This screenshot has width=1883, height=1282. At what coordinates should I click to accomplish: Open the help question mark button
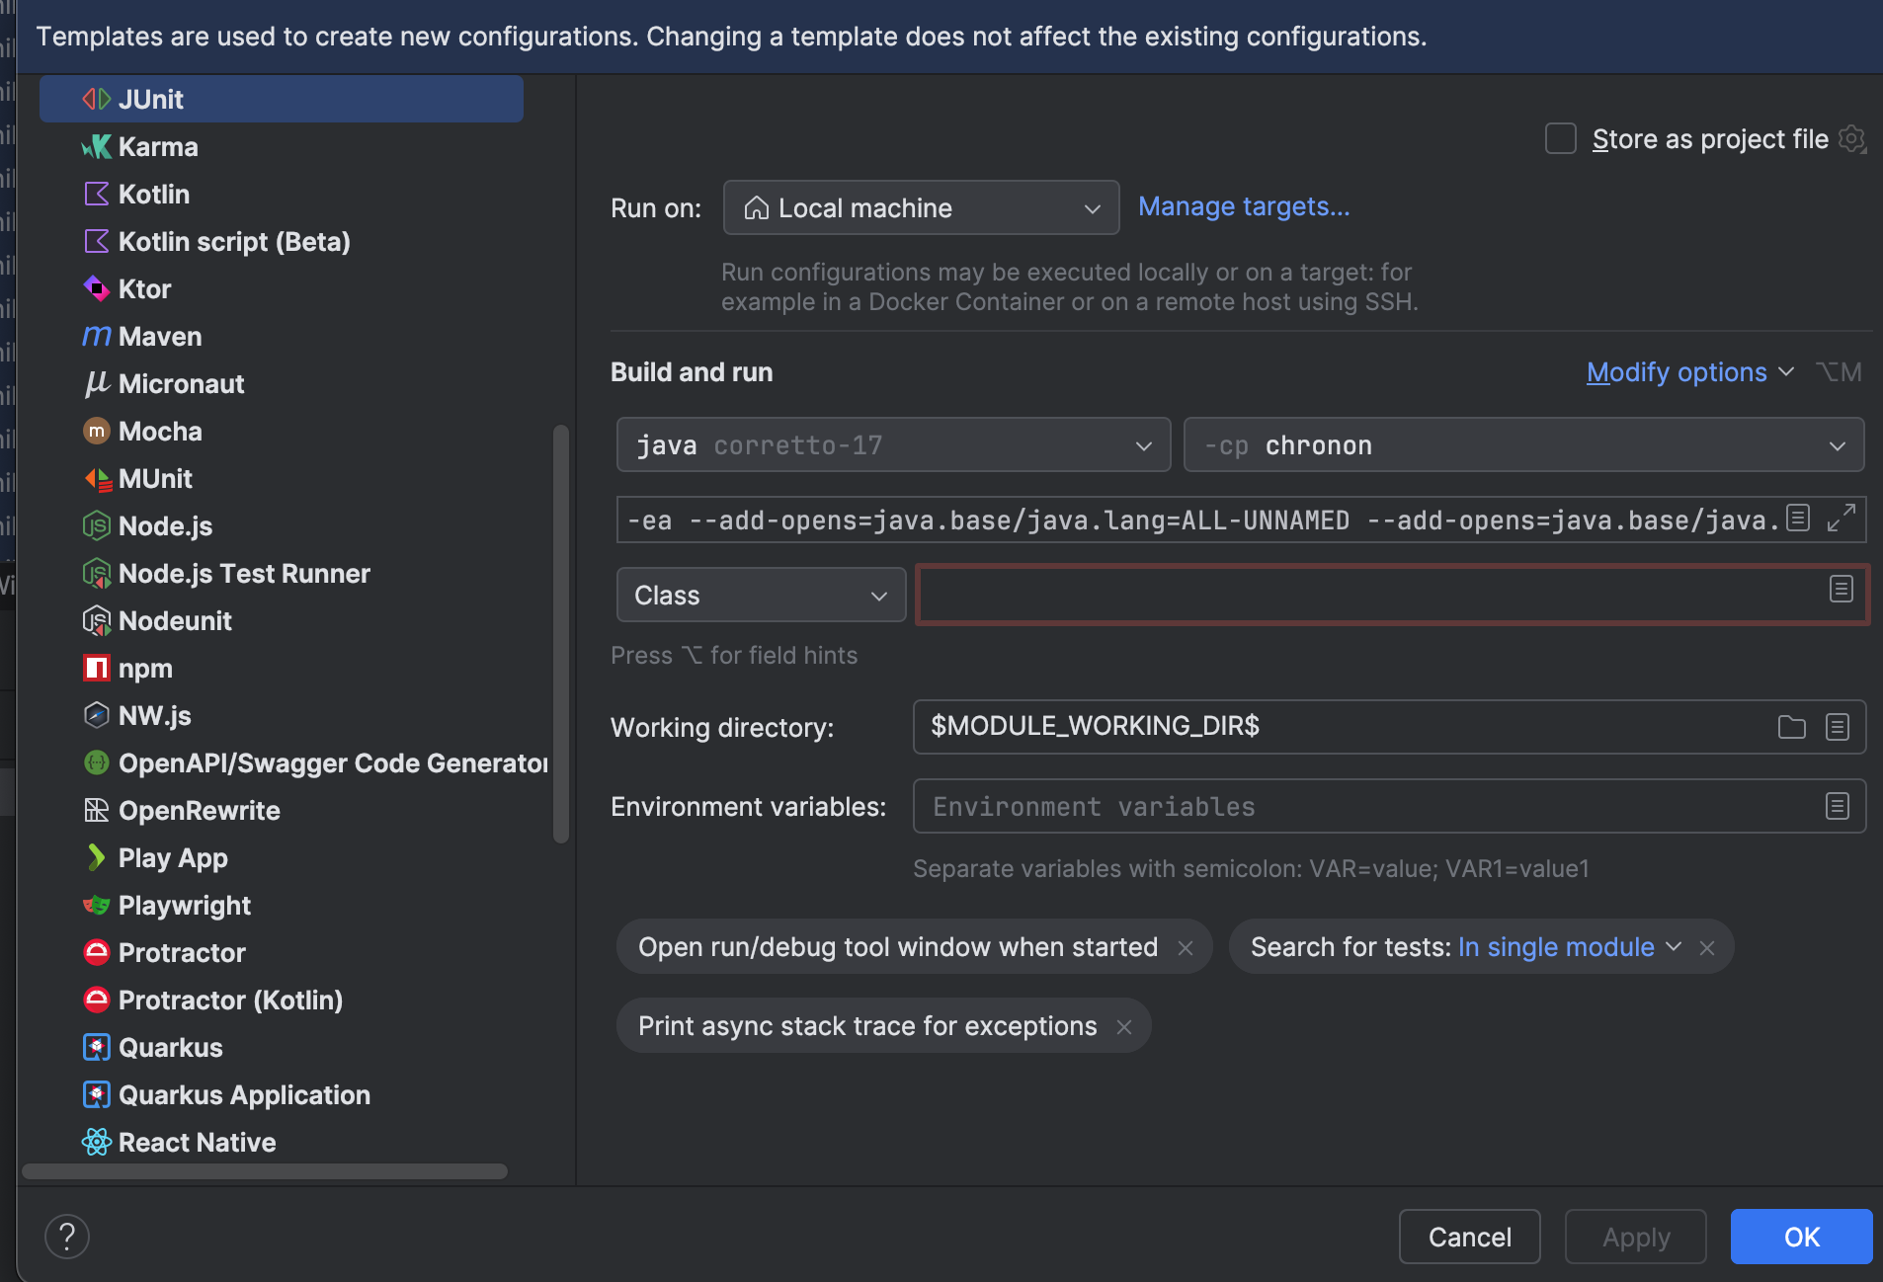(67, 1237)
